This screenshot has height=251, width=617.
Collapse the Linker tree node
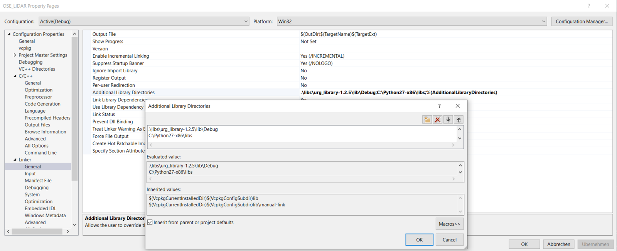point(15,160)
